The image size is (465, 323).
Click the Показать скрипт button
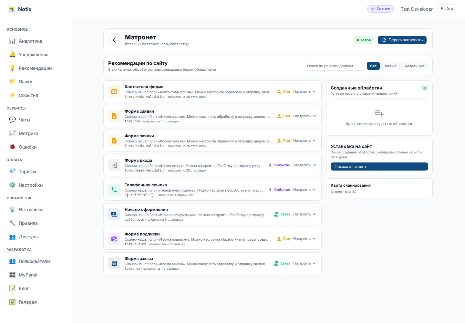pos(379,167)
